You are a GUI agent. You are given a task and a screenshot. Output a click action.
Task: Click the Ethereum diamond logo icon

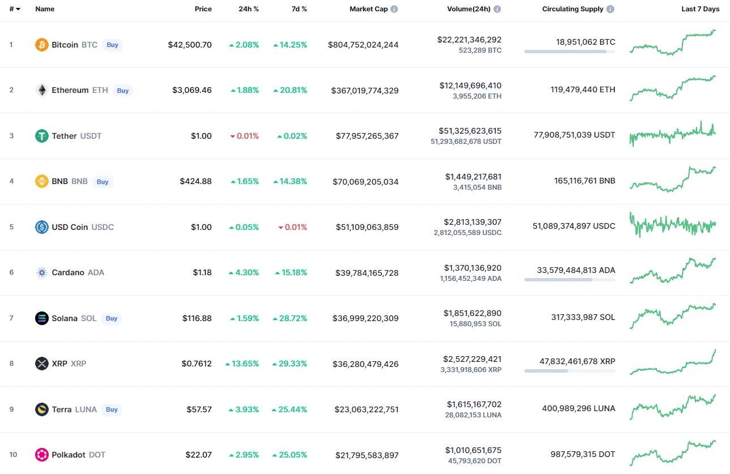pos(42,90)
